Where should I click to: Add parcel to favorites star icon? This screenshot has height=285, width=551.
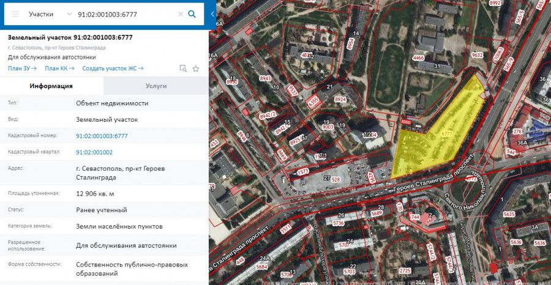coord(196,68)
